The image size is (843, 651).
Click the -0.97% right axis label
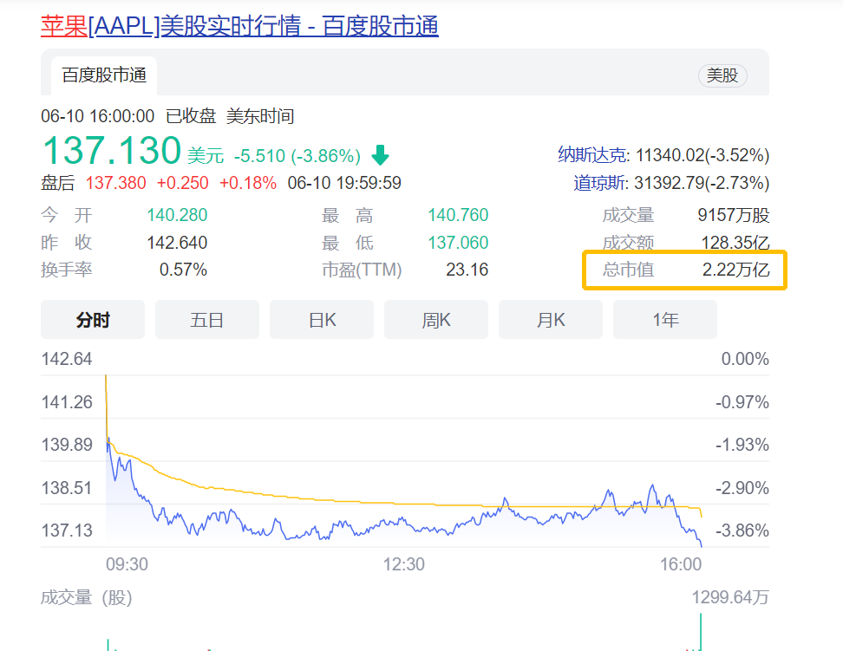click(742, 402)
